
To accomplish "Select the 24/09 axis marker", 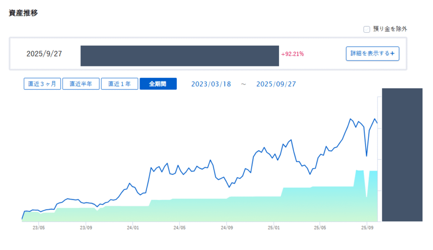I will 227,228.
